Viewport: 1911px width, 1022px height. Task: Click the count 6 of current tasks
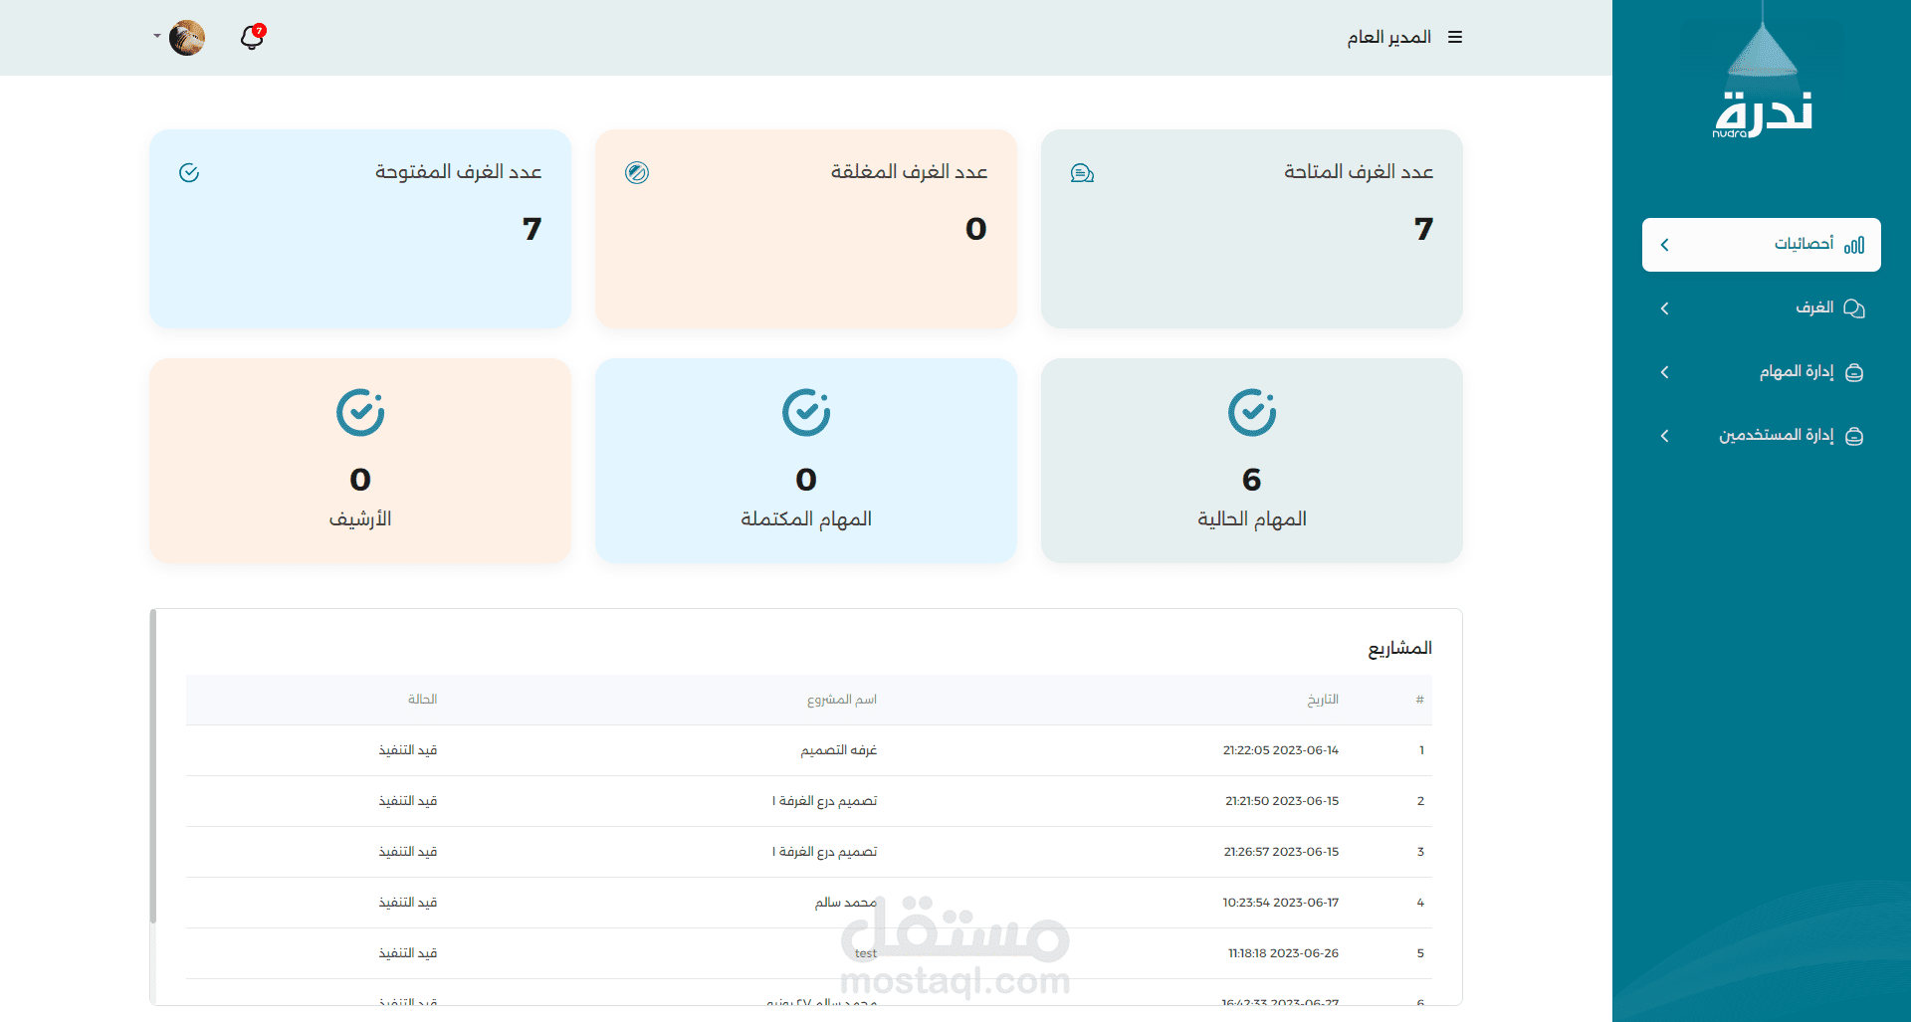click(1252, 480)
